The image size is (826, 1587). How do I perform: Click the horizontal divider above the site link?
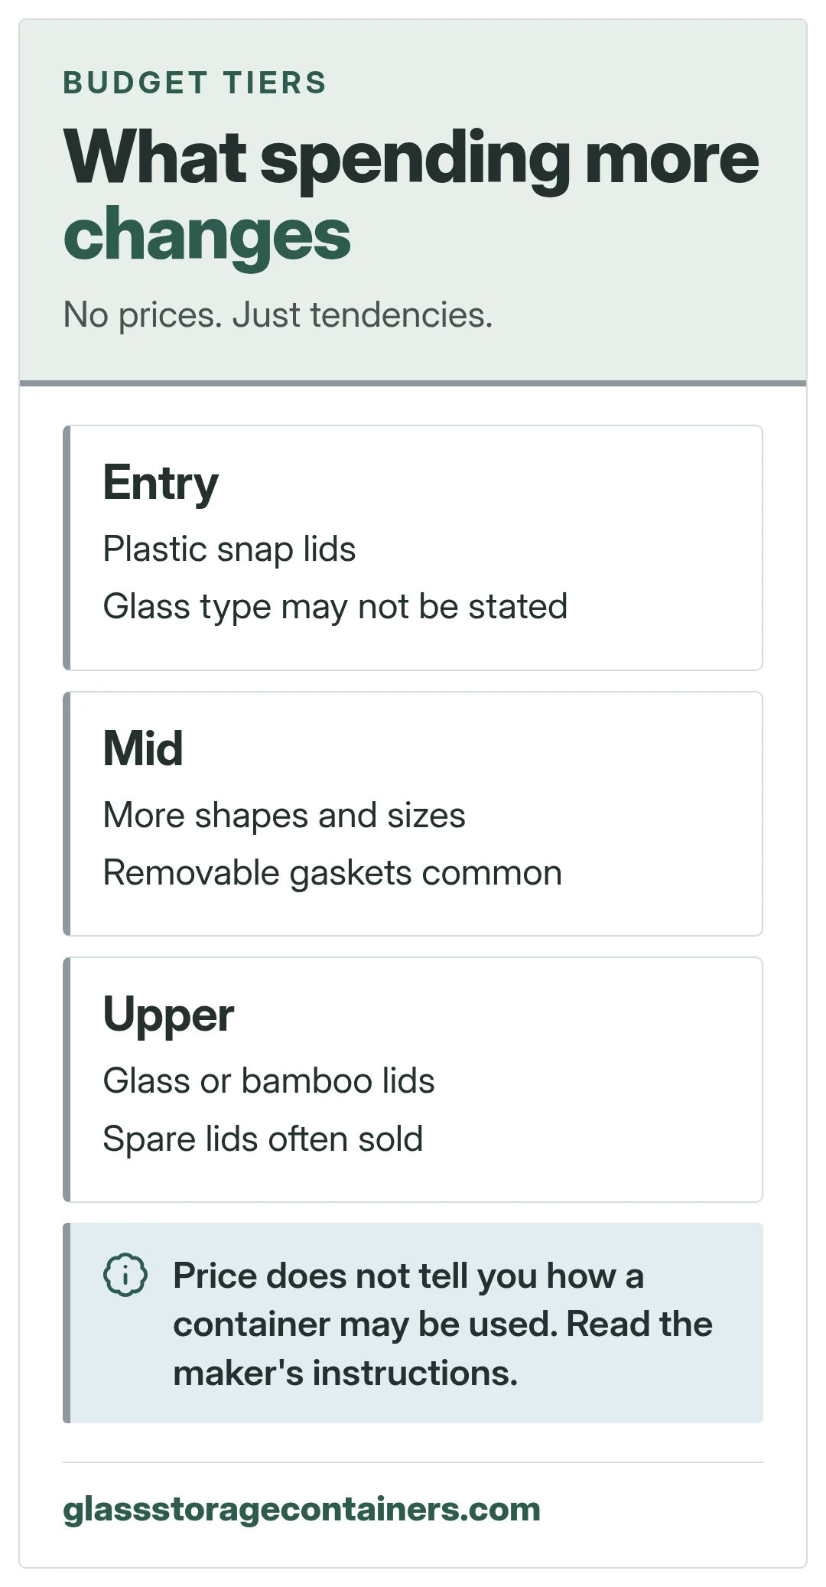coord(413,1462)
